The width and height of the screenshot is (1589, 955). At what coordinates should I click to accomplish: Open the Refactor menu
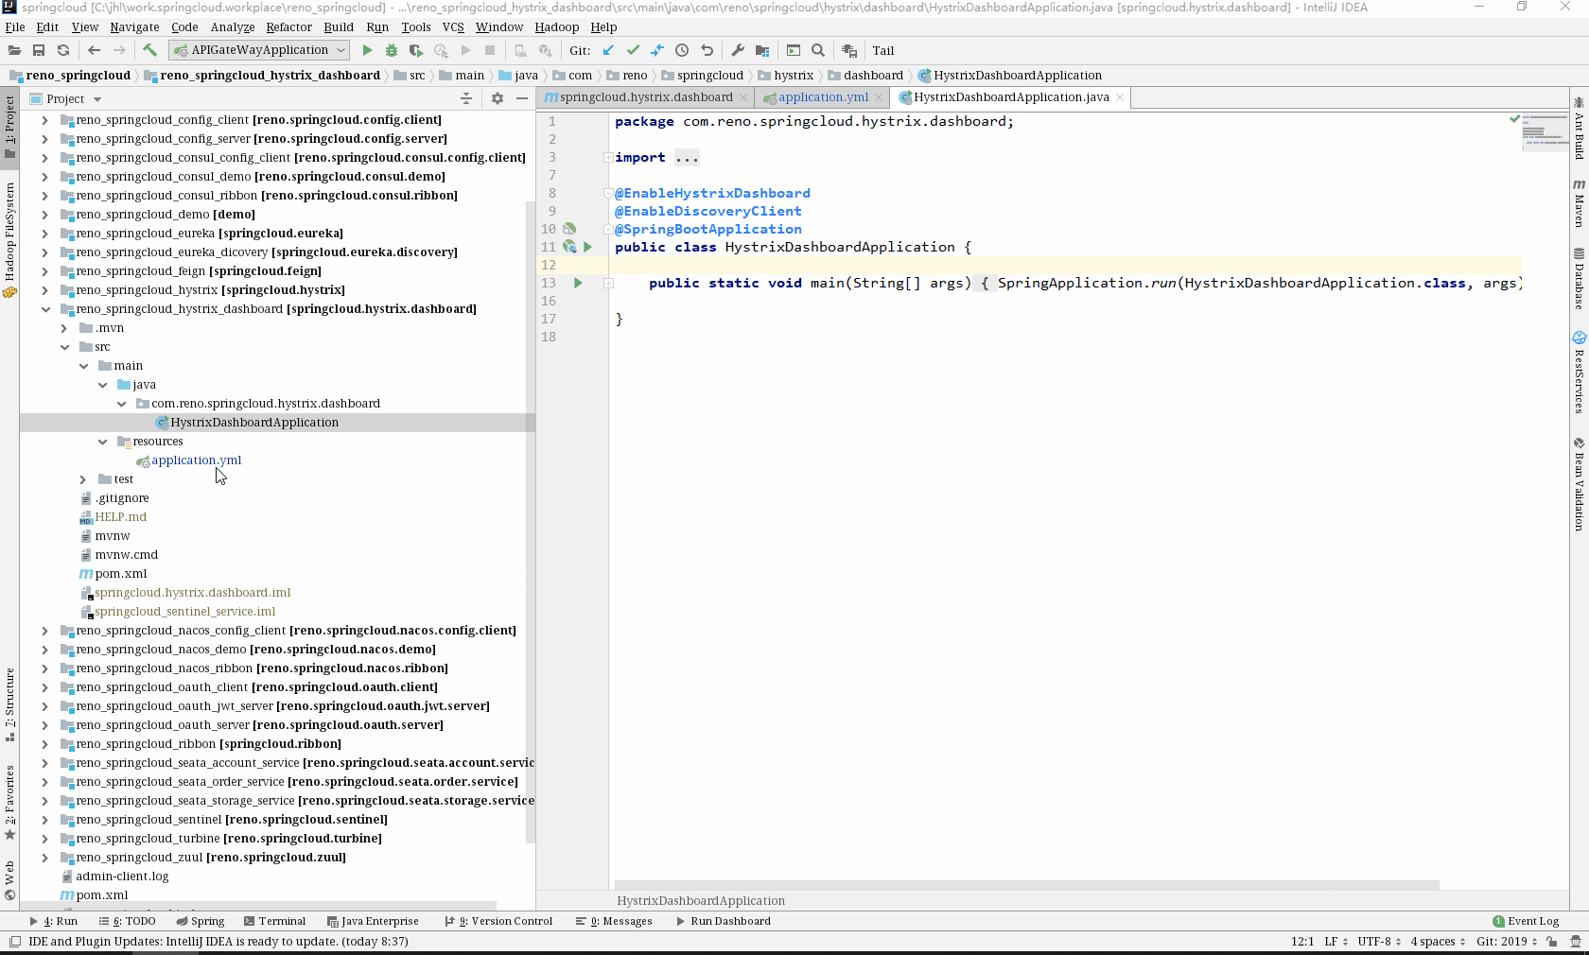pyautogui.click(x=290, y=27)
